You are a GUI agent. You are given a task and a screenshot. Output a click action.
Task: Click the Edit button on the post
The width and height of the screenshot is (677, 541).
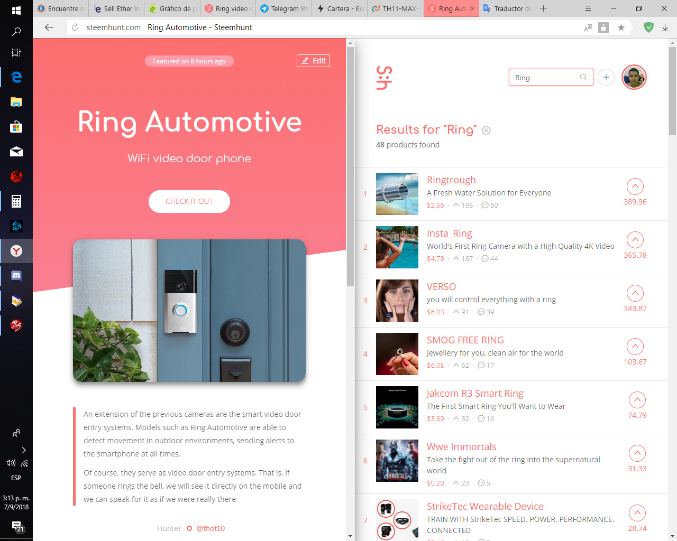314,61
